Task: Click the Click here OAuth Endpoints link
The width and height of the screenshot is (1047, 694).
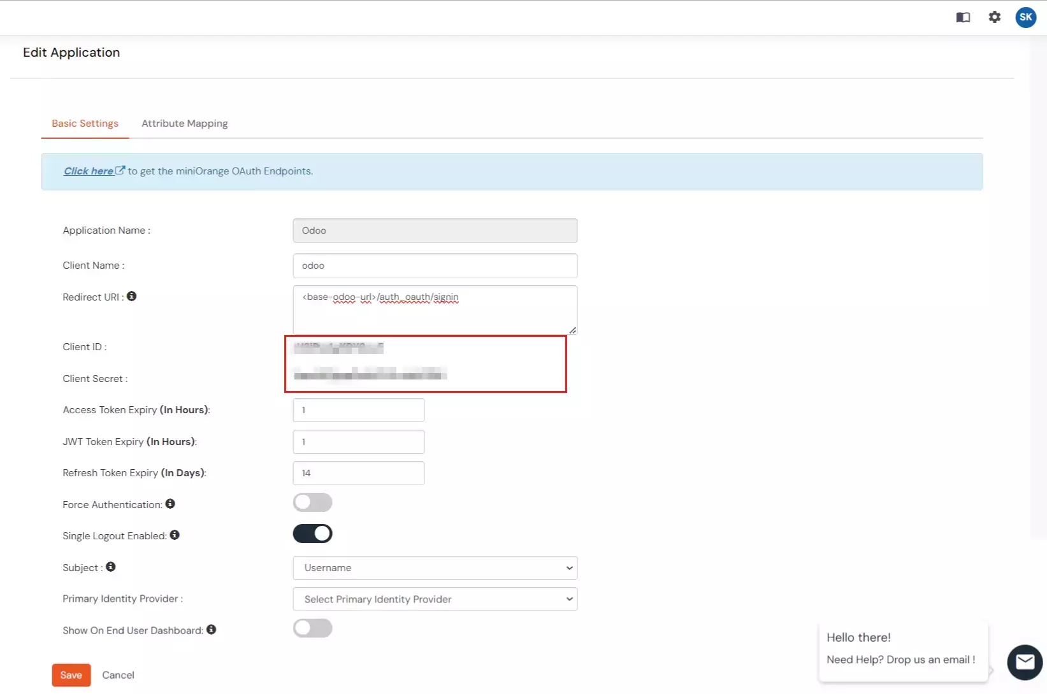Action: coord(89,171)
